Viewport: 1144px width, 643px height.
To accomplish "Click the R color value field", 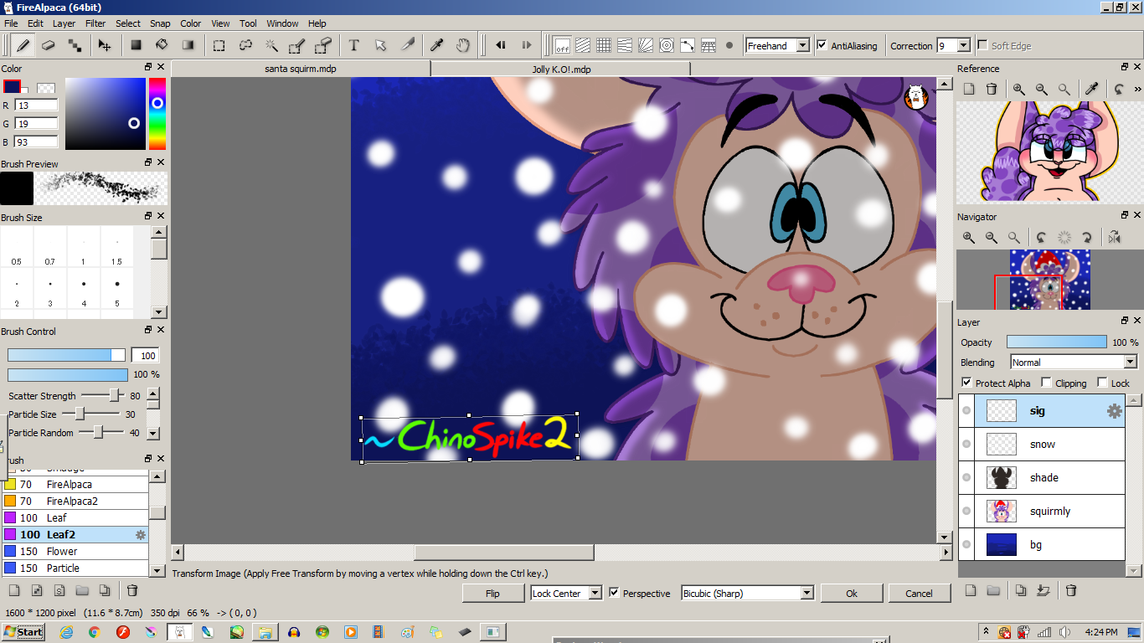I will click(36, 105).
